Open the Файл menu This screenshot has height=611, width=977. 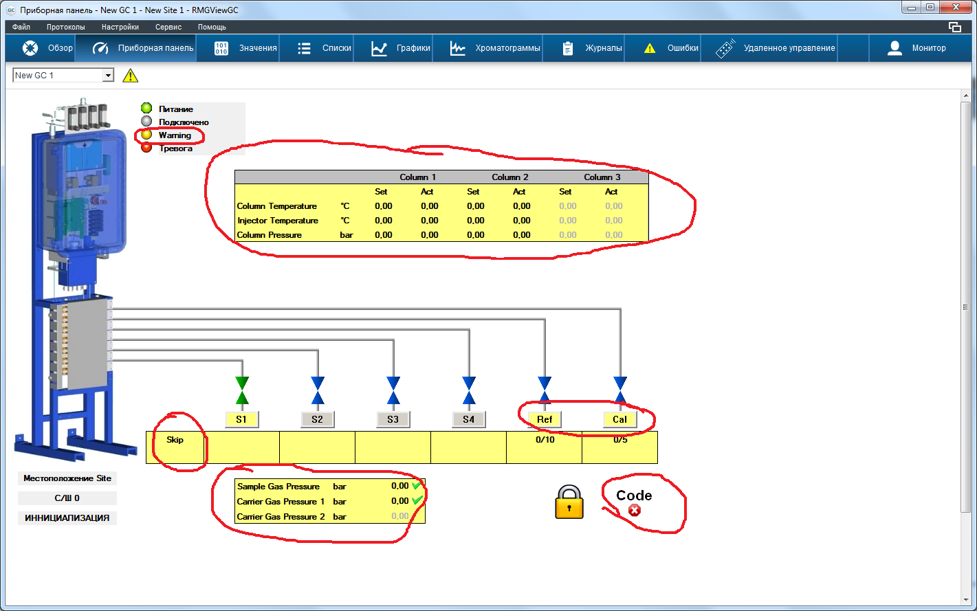[21, 27]
